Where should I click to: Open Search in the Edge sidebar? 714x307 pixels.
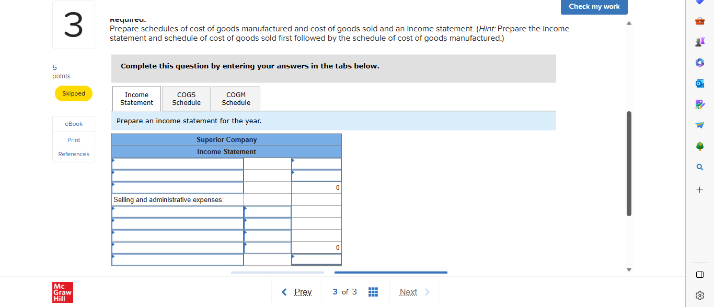coord(699,167)
